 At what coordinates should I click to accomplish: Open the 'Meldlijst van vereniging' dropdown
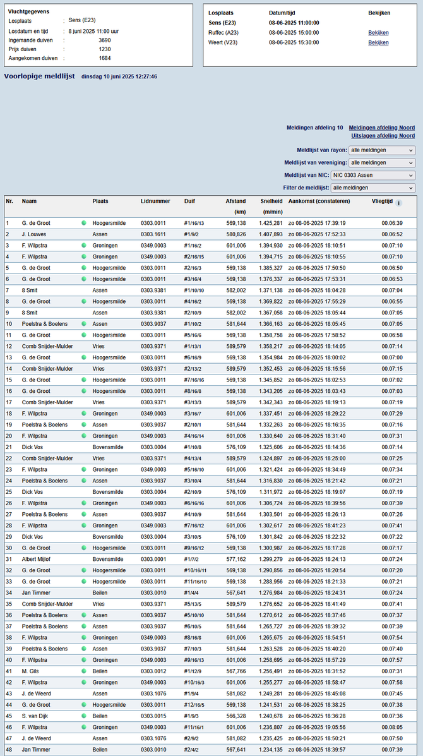(382, 163)
